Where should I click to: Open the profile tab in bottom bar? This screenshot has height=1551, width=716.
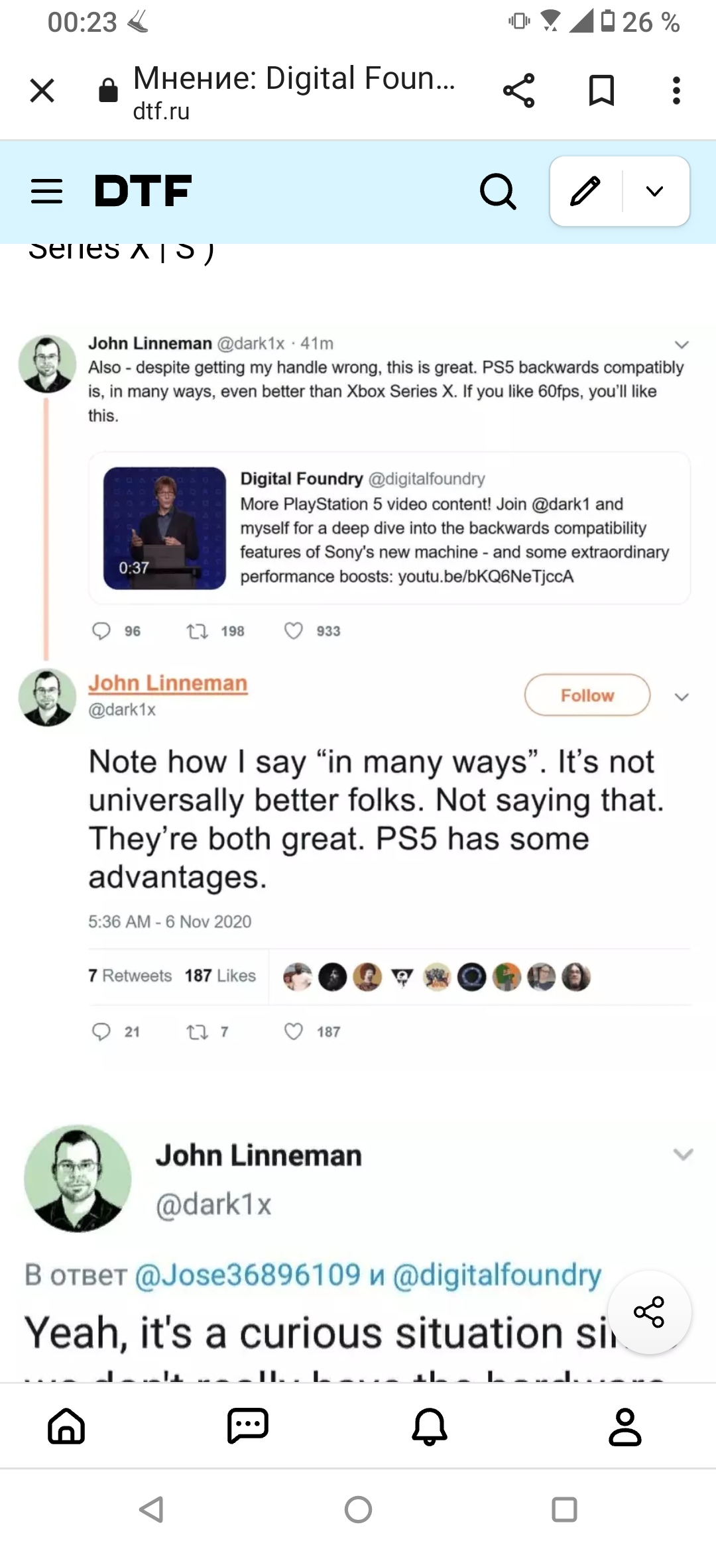point(625,1426)
